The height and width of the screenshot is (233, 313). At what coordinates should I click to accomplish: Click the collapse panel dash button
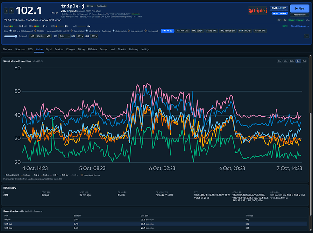[x=306, y=36]
